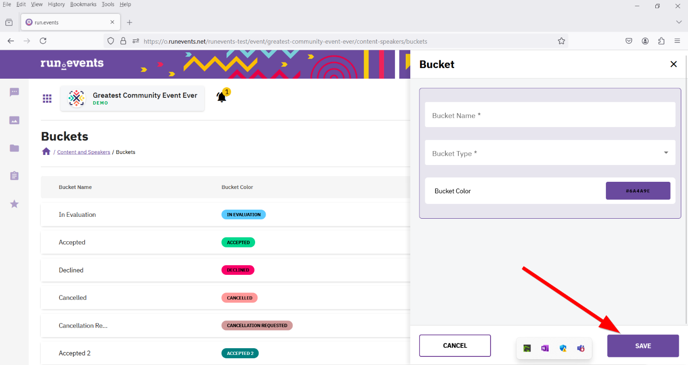The width and height of the screenshot is (688, 365).
Task: Open the apps grid menu icon
Action: (47, 98)
